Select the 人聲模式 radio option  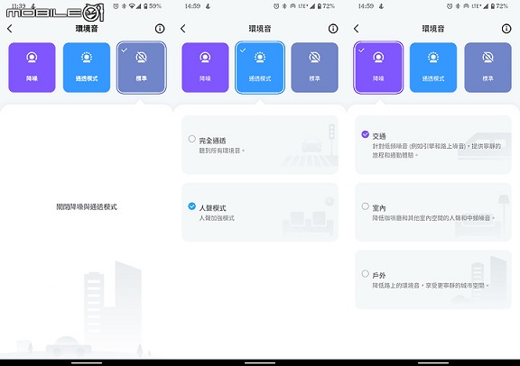[x=260, y=213]
